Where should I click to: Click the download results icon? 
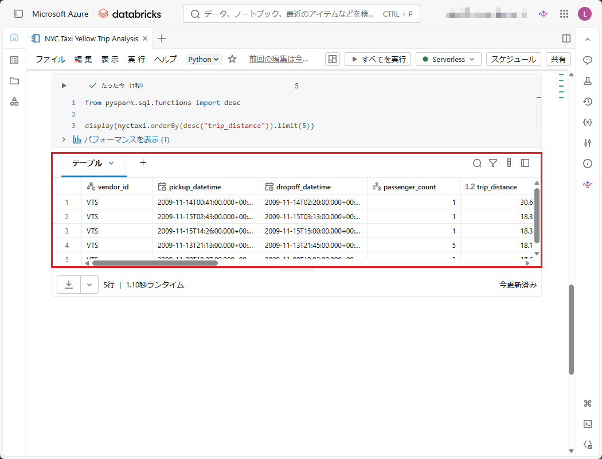pos(69,285)
